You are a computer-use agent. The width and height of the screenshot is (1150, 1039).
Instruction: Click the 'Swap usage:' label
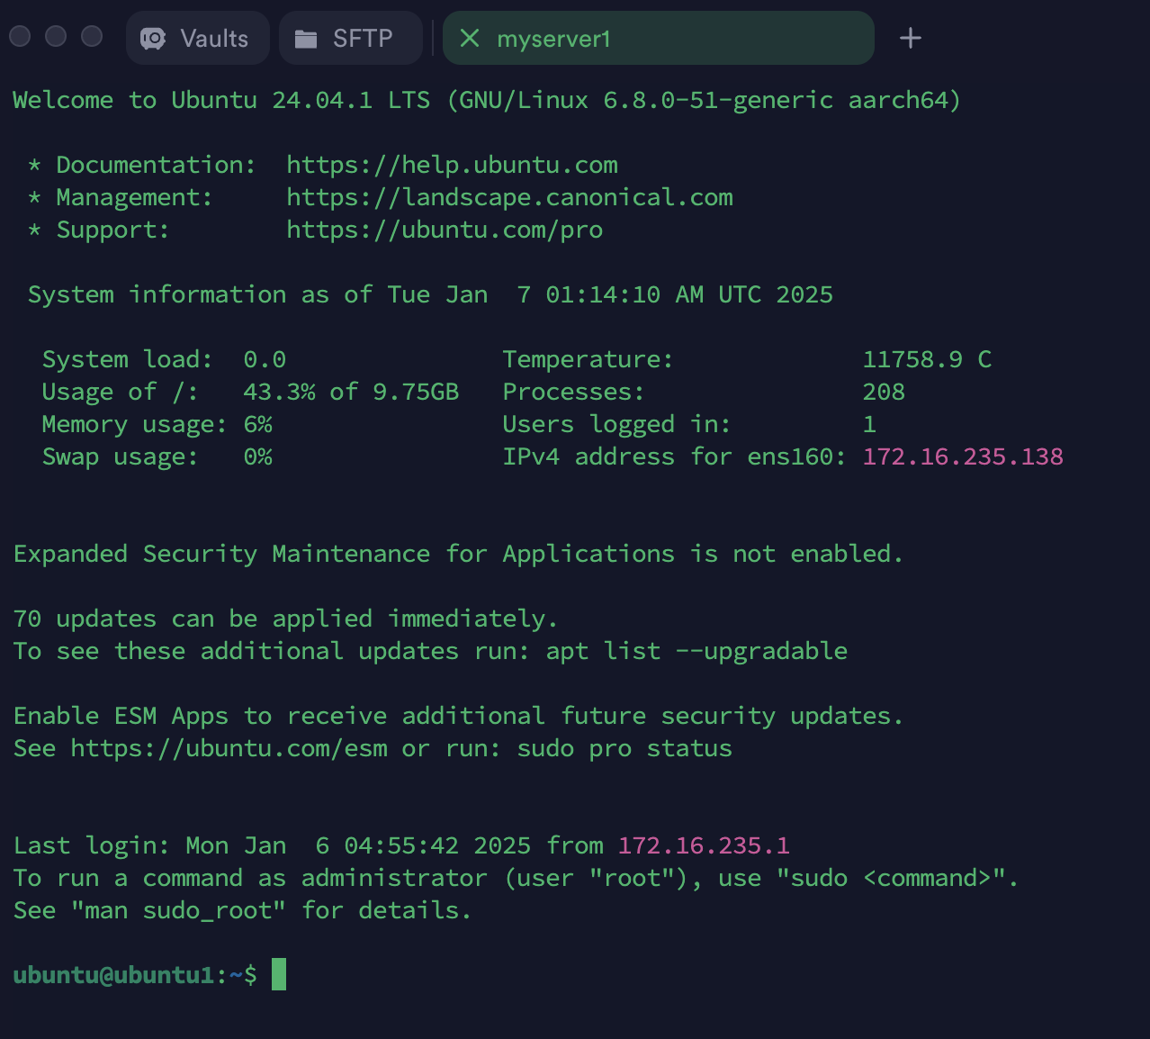click(120, 456)
